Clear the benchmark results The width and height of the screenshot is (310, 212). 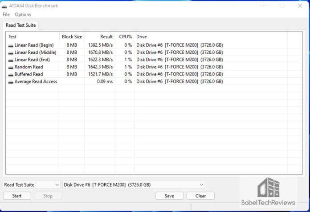point(200,196)
